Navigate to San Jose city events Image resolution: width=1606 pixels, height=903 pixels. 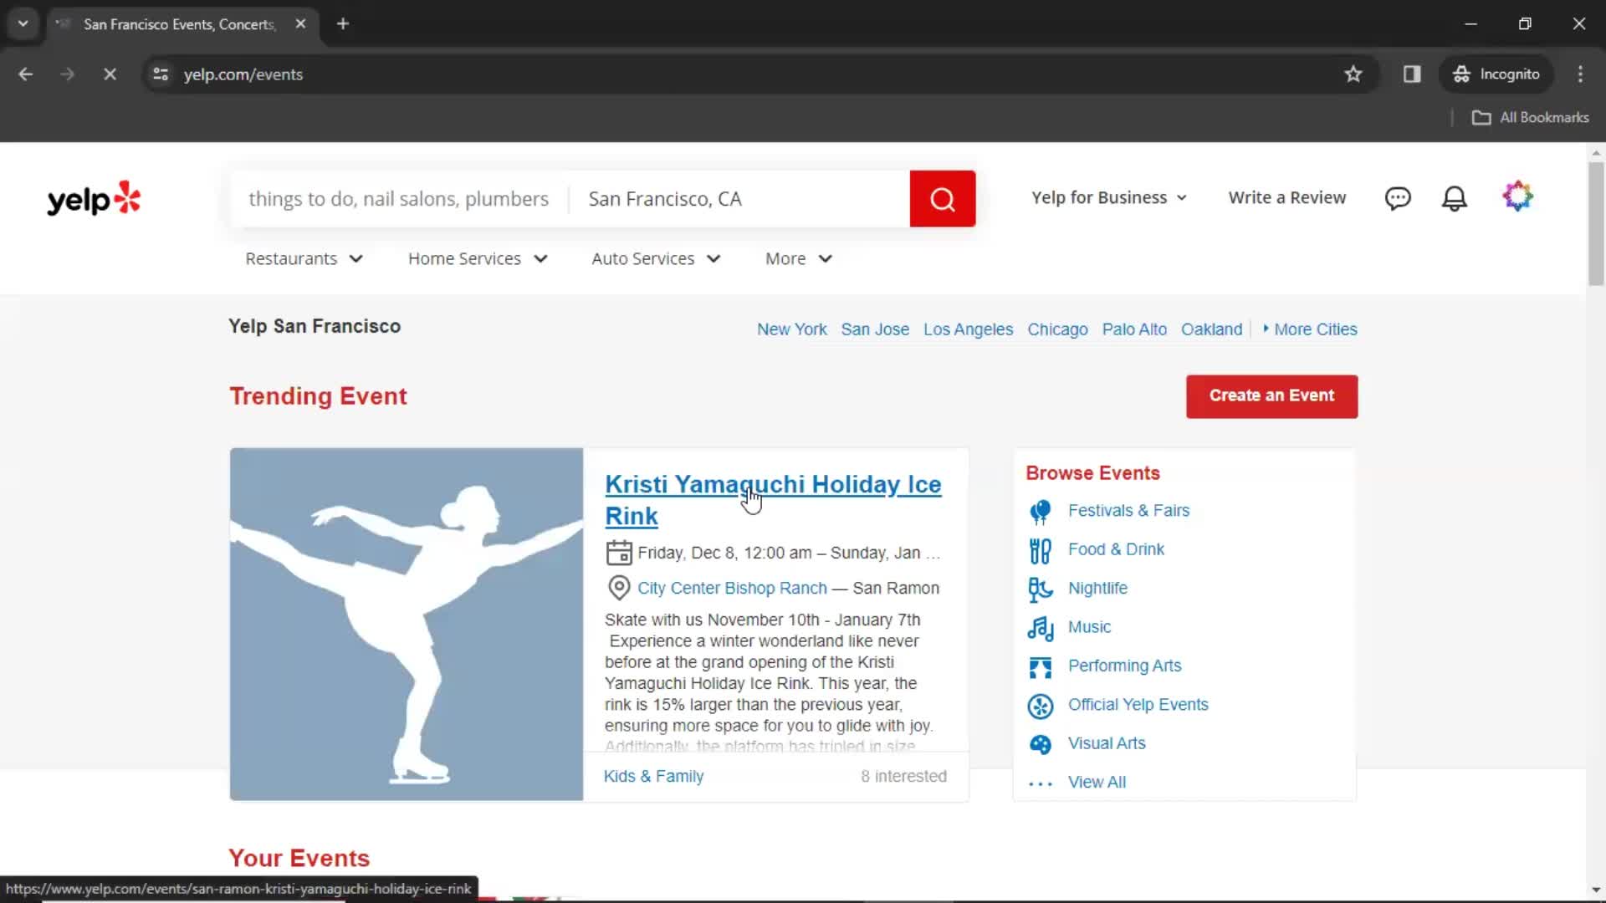(875, 329)
